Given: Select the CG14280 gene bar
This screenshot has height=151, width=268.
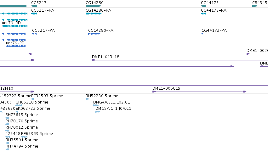Looking at the screenshot, I should [x=94, y=6].
